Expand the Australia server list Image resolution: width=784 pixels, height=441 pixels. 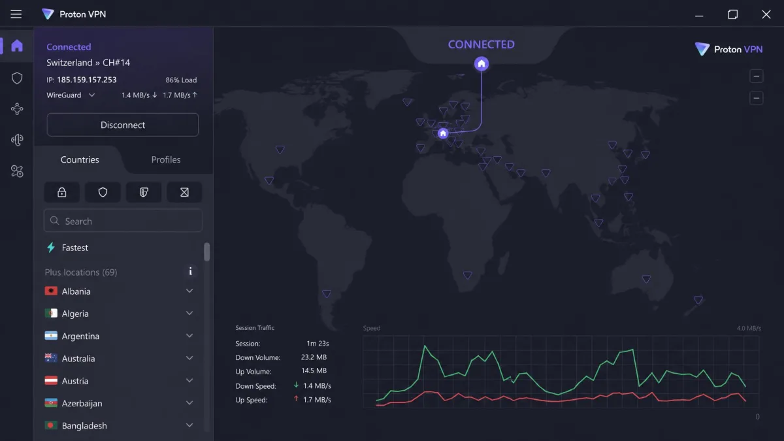coord(189,358)
